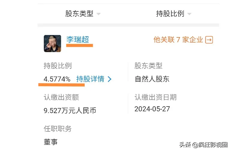Click the 2024-05-27 contribution date
Screen dimensions: 232x152
coord(152,109)
